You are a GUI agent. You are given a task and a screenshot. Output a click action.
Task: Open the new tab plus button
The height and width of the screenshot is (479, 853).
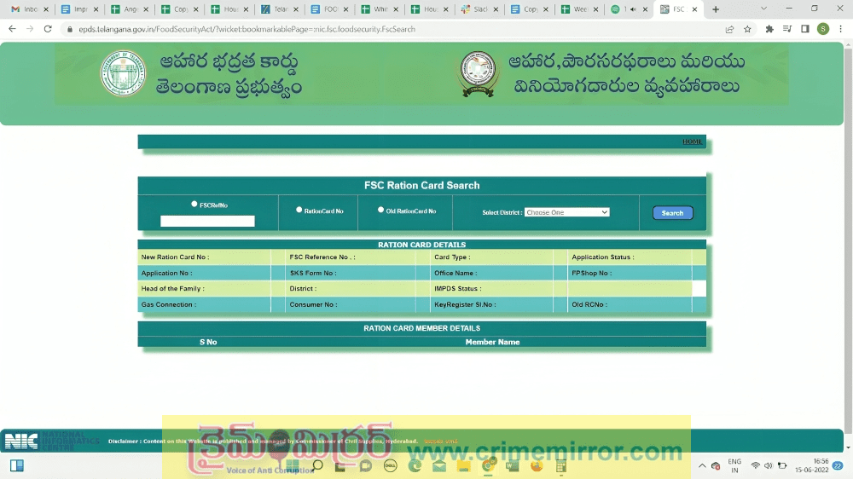point(716,9)
